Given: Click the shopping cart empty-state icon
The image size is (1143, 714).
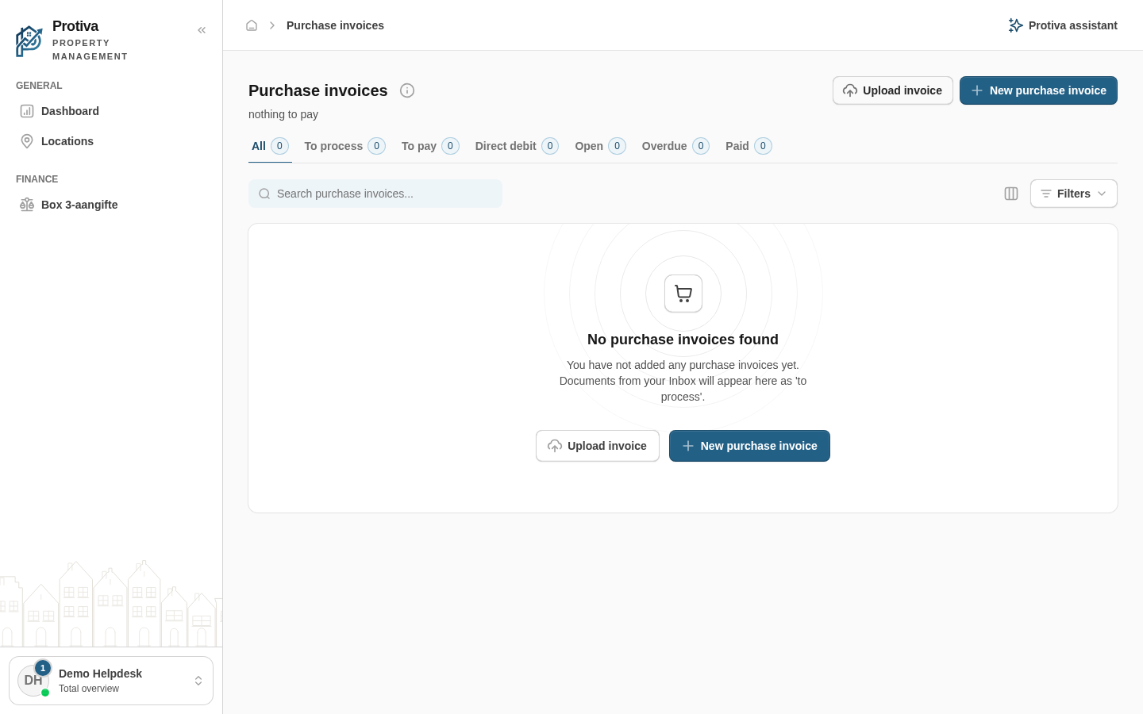Looking at the screenshot, I should 683,294.
